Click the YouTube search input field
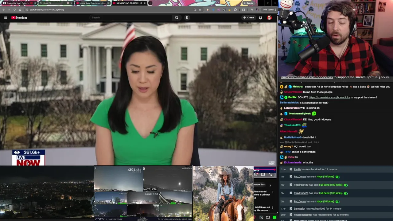The height and width of the screenshot is (221, 393). click(130, 17)
